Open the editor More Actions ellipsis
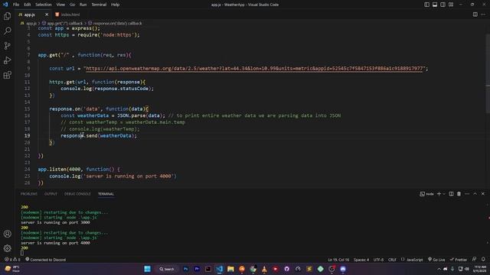490x275 pixels. [x=483, y=15]
